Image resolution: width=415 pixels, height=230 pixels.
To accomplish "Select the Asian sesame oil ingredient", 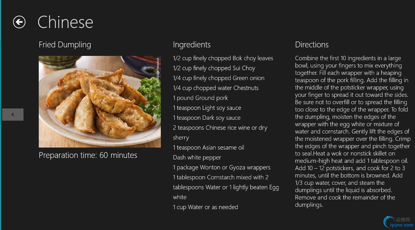I will tap(208, 148).
